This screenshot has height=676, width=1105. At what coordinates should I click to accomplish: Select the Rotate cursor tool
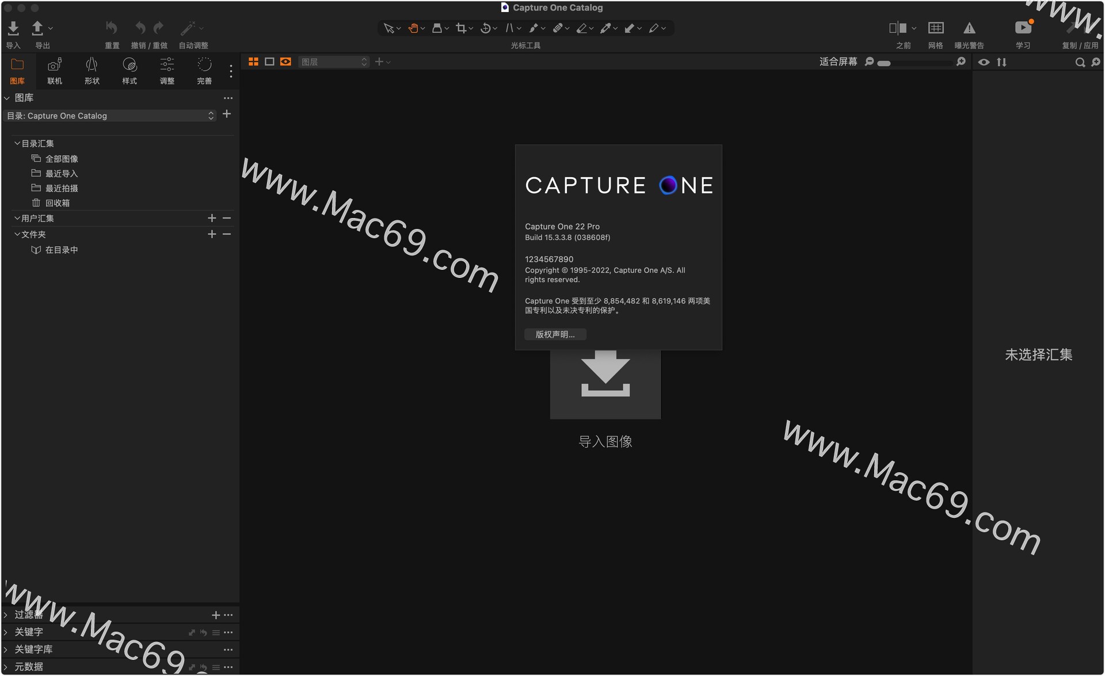point(486,28)
